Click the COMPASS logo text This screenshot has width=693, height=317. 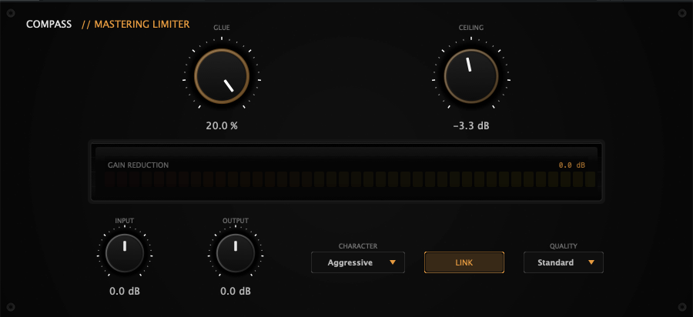49,25
